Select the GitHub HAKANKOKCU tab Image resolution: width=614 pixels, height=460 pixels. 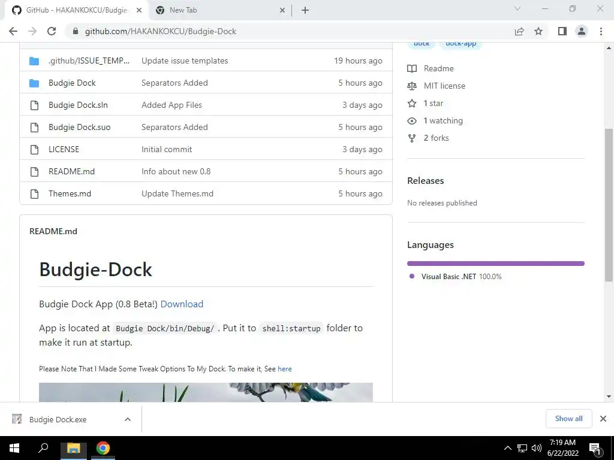(x=77, y=10)
